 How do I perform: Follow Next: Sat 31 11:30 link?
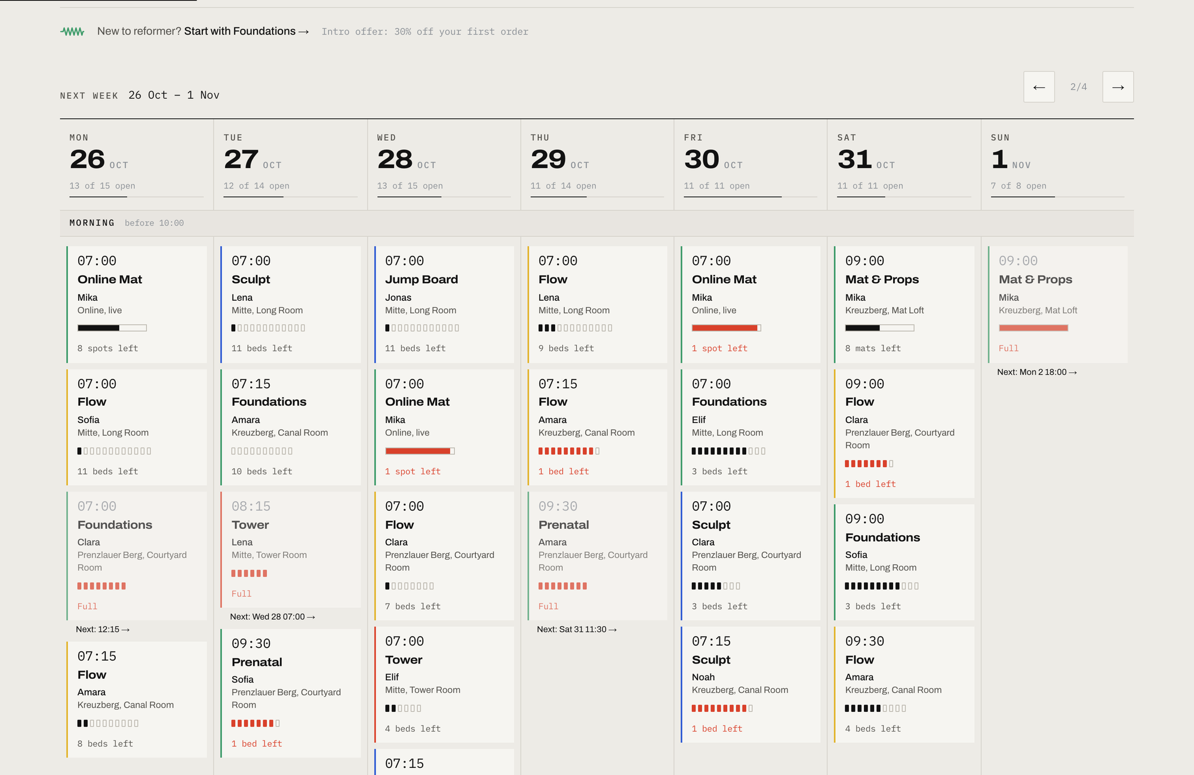(x=577, y=629)
